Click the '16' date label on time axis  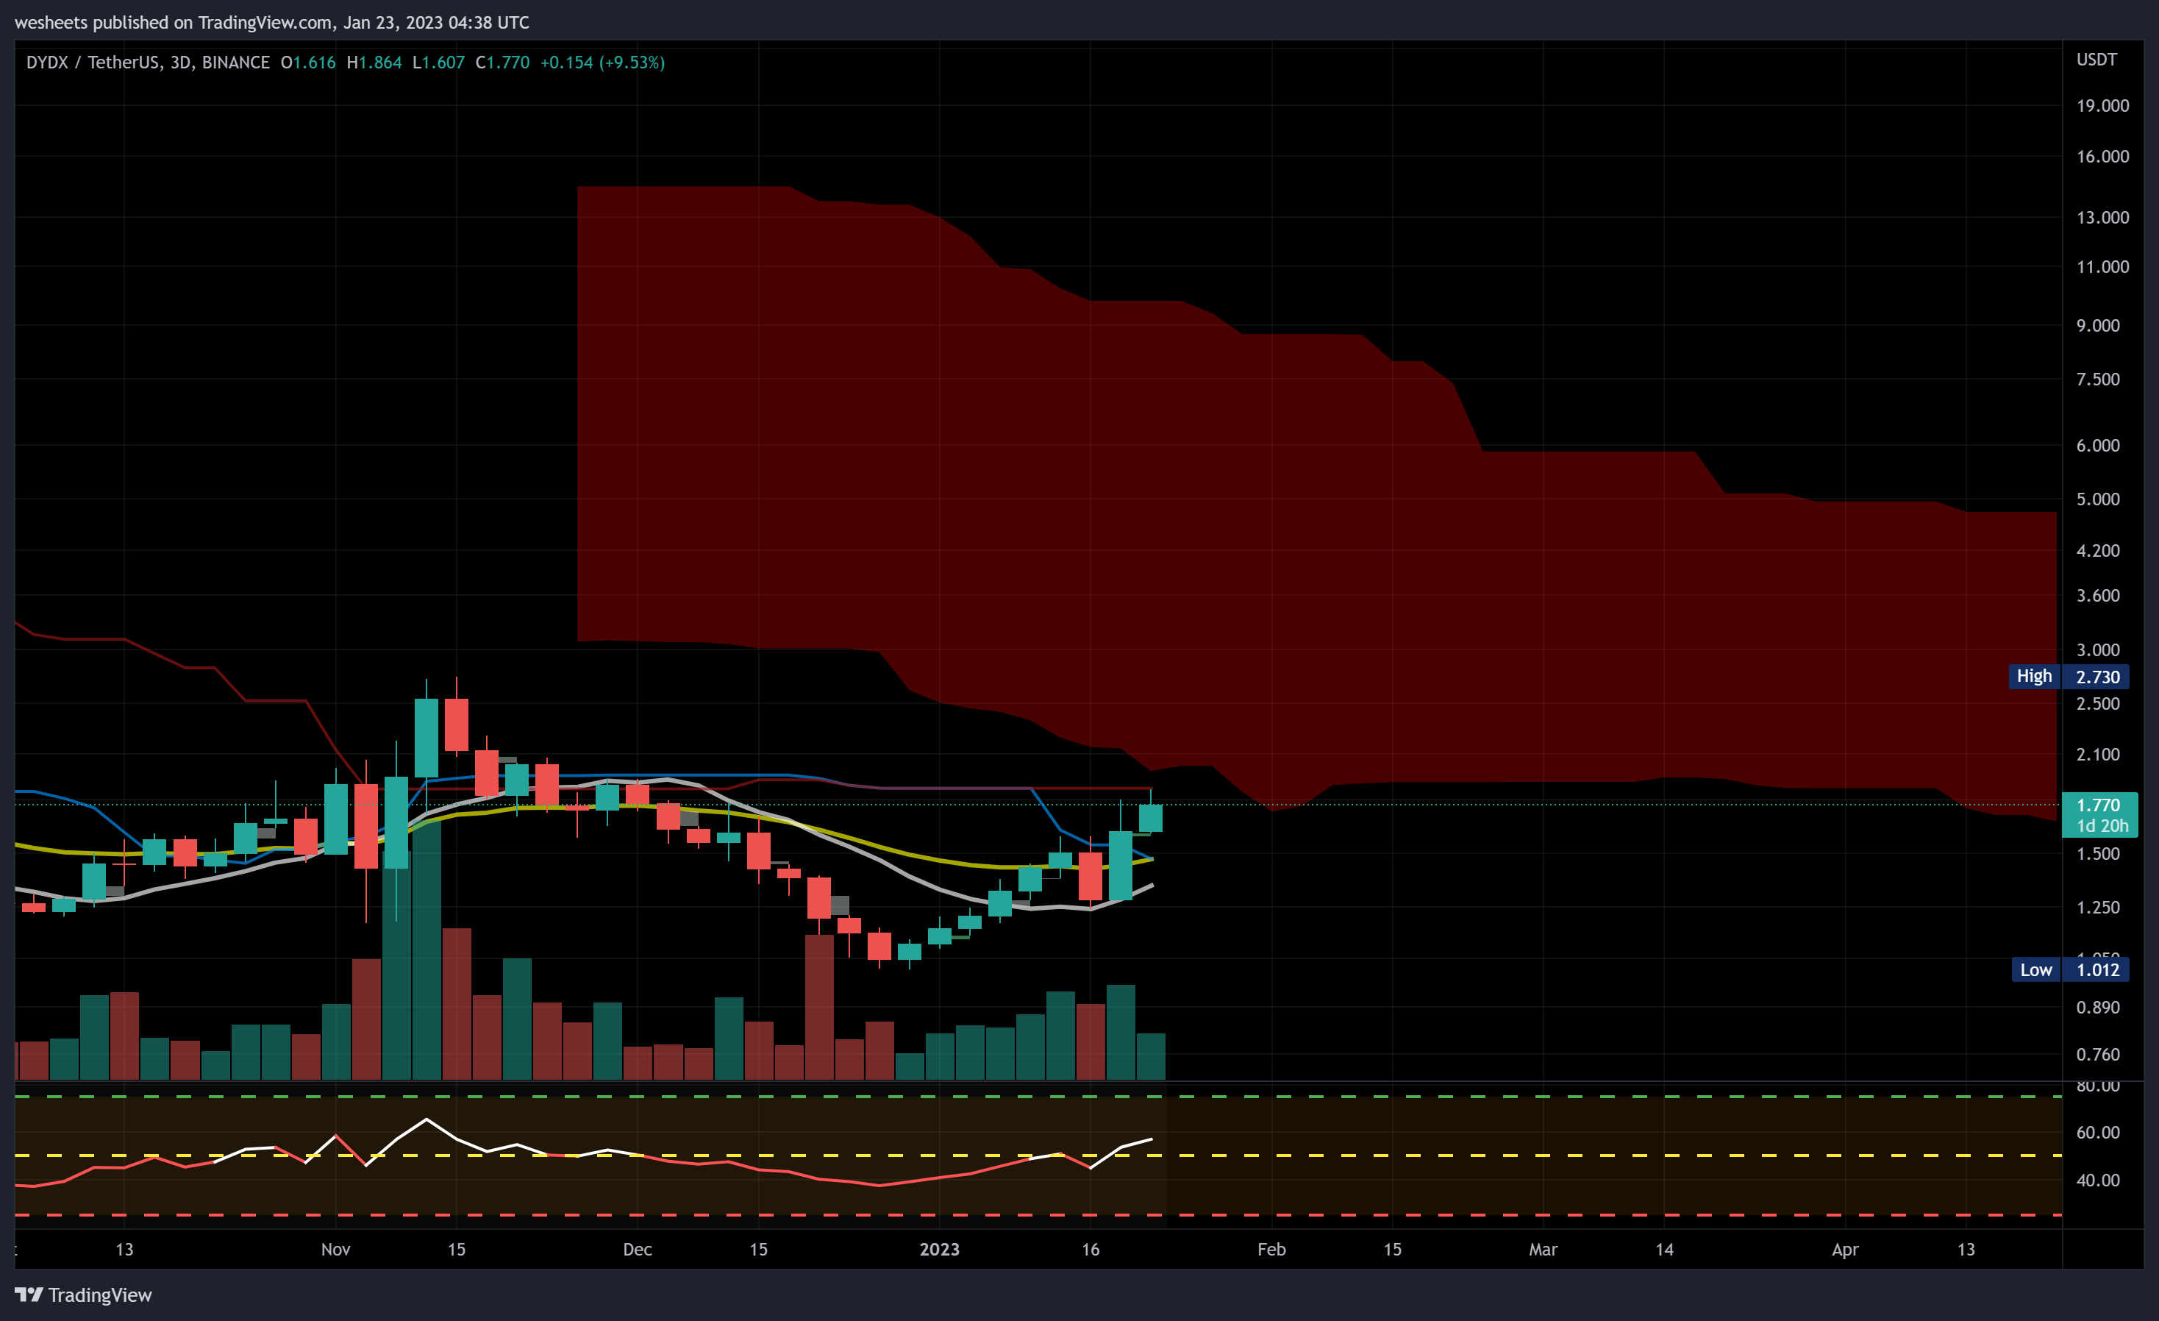click(1090, 1249)
